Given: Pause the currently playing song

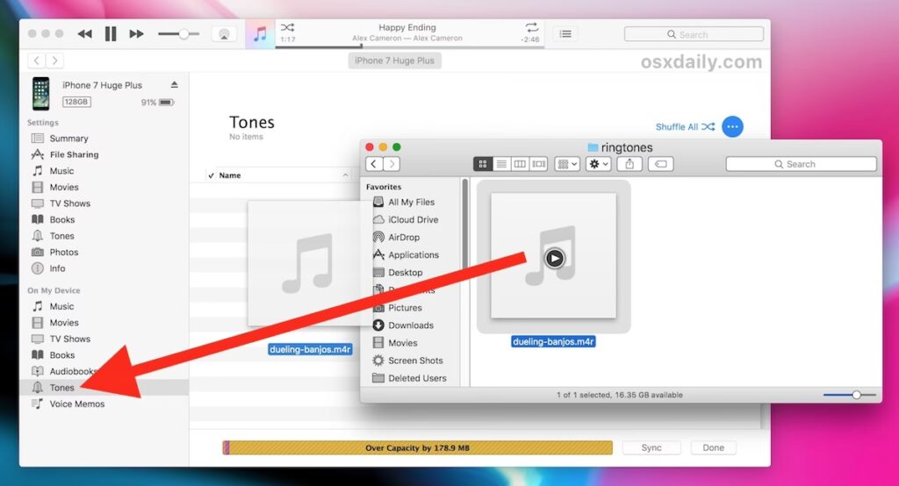Looking at the screenshot, I should 111,34.
